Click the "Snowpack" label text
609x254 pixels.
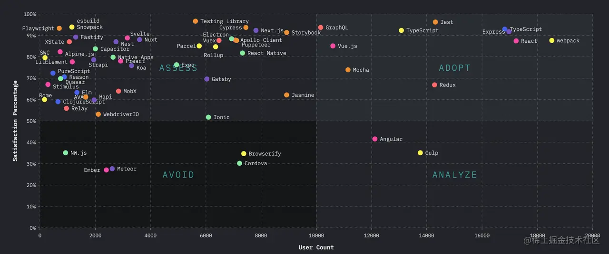90,28
